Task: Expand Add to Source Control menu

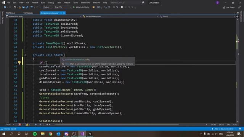Action: pyautogui.click(x=224, y=129)
